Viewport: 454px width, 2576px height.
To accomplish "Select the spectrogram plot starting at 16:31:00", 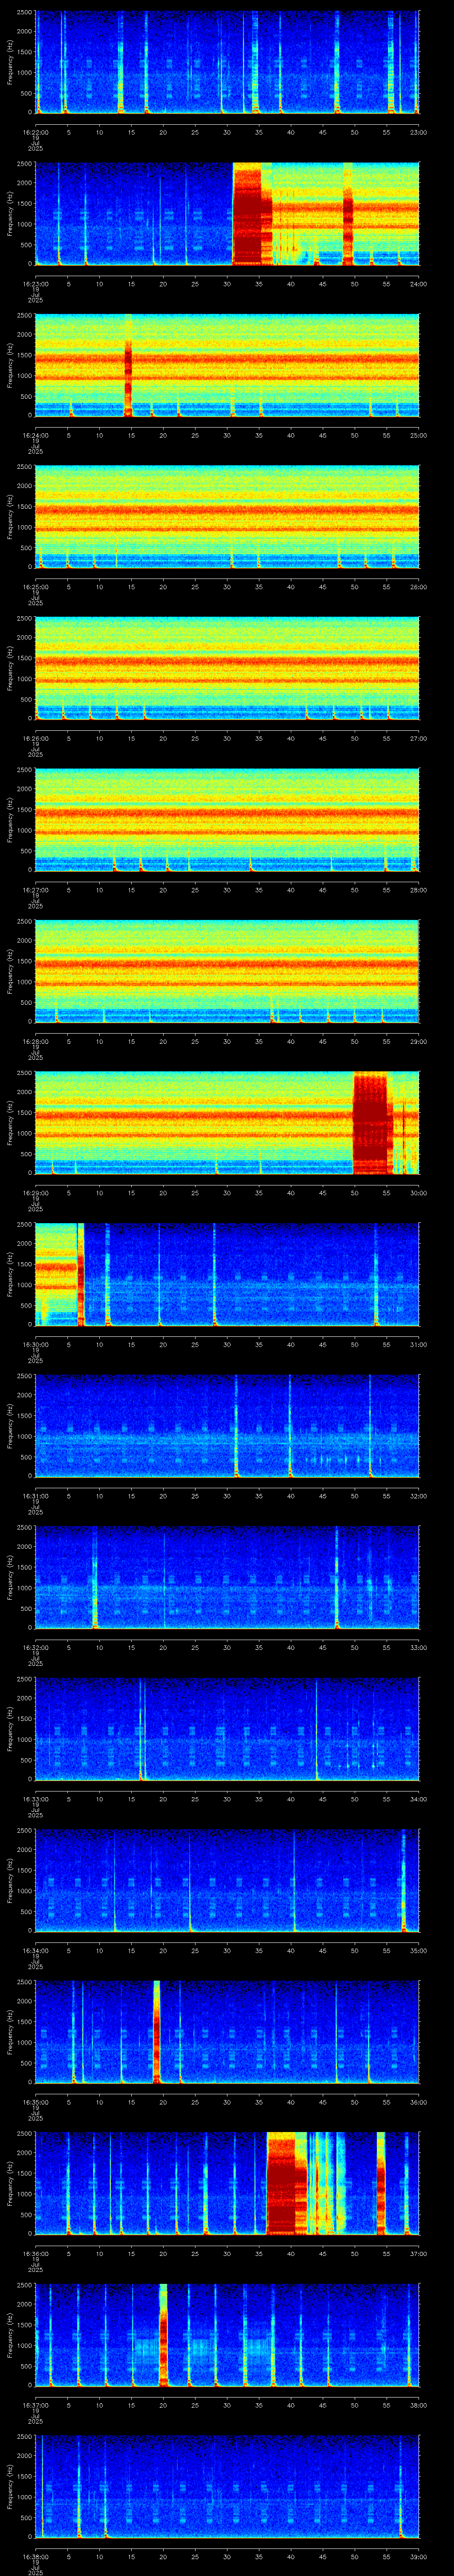I will tap(227, 1426).
